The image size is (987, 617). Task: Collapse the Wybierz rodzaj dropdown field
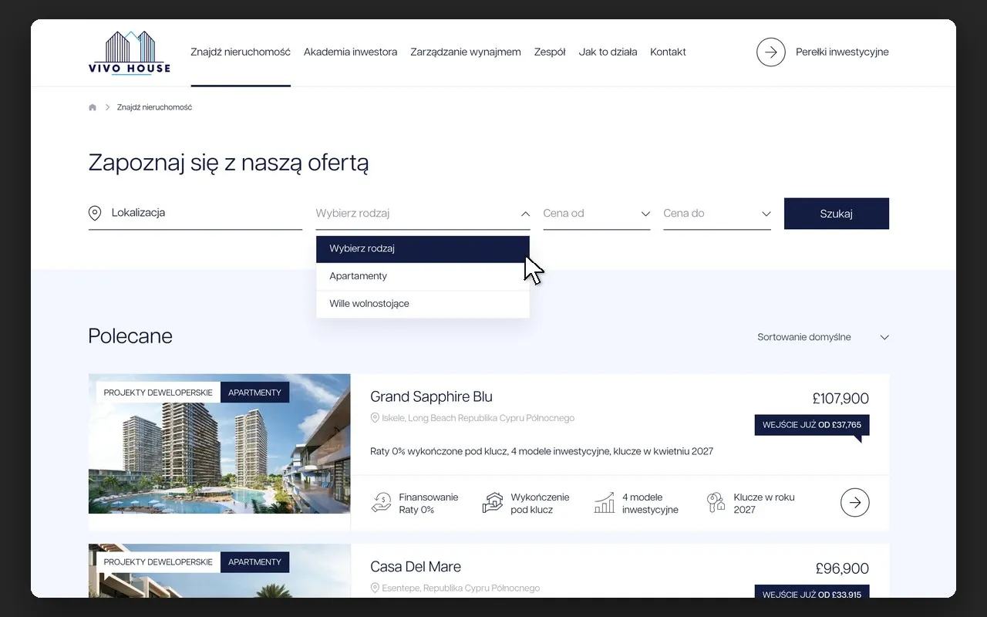(x=423, y=214)
